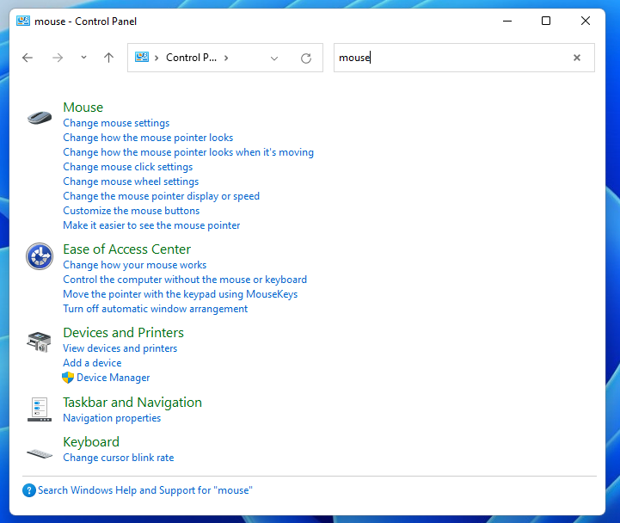The height and width of the screenshot is (523, 620).
Task: Expand the address bar history dropdown
Action: (x=274, y=58)
